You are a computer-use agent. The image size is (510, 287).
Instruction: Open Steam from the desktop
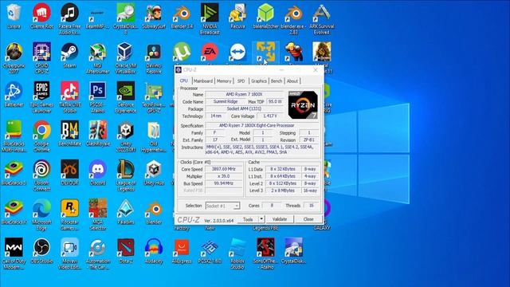pyautogui.click(x=69, y=55)
